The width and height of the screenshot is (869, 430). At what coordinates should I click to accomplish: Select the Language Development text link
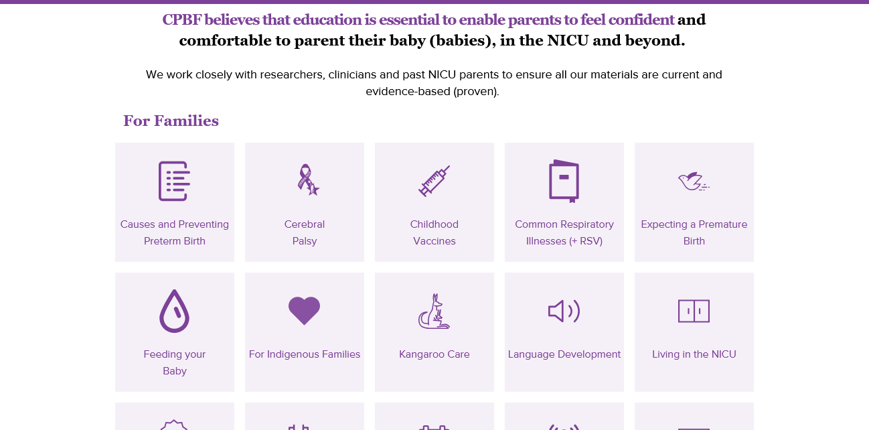pyautogui.click(x=564, y=354)
